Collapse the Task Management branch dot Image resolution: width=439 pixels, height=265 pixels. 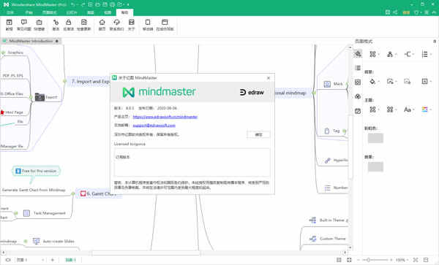(x=15, y=213)
